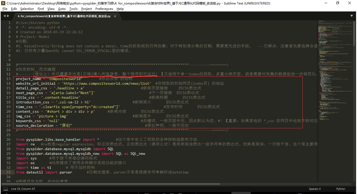Open the Project menu
The width and height of the screenshot is (357, 194).
pyautogui.click(x=86, y=9)
